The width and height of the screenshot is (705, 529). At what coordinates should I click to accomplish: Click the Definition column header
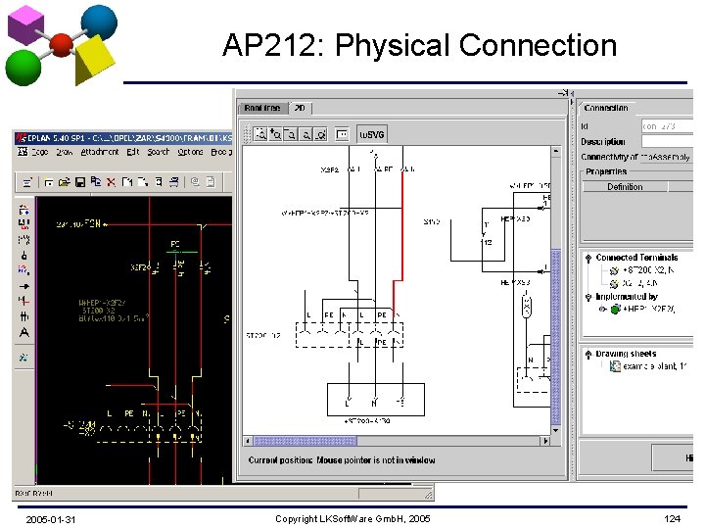(625, 187)
